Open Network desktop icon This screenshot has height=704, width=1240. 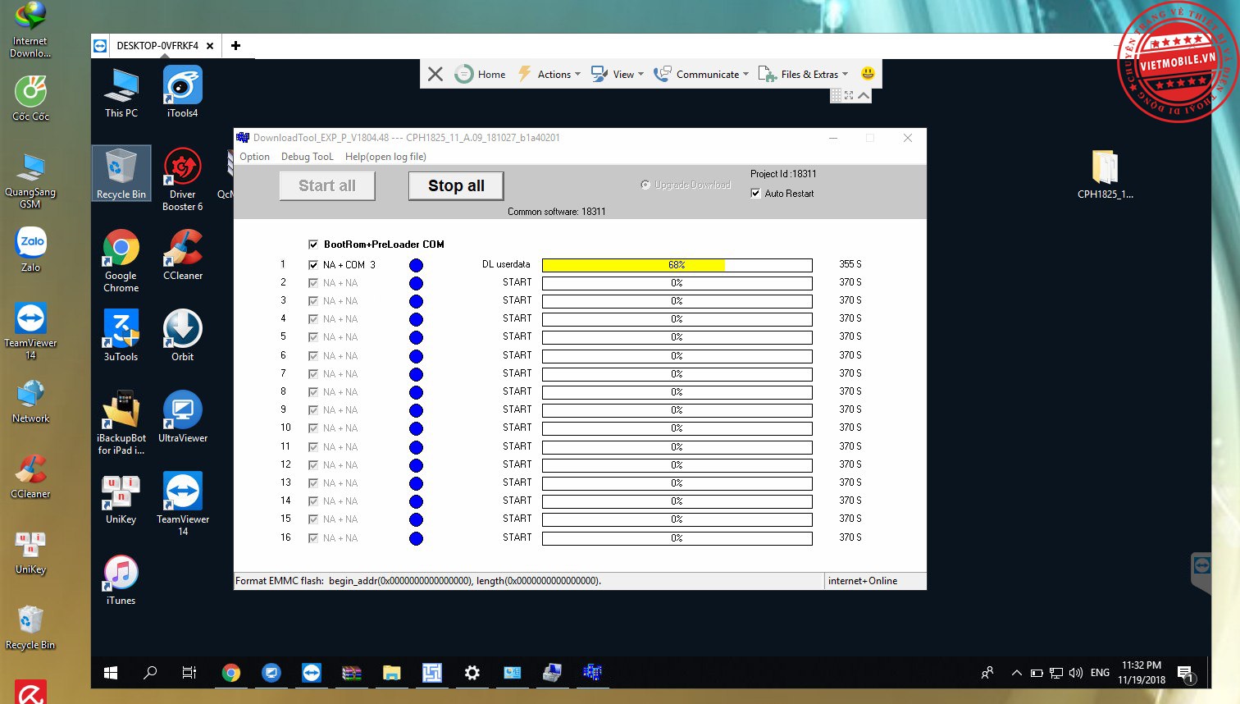[x=30, y=401]
